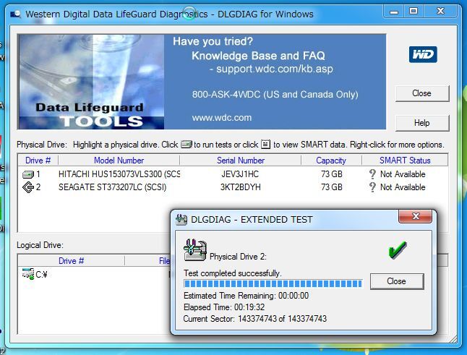Click the WD logo icon
The image size is (467, 355).
click(x=423, y=54)
